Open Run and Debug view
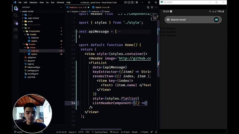This screenshot has height=134, width=239. click(16, 30)
